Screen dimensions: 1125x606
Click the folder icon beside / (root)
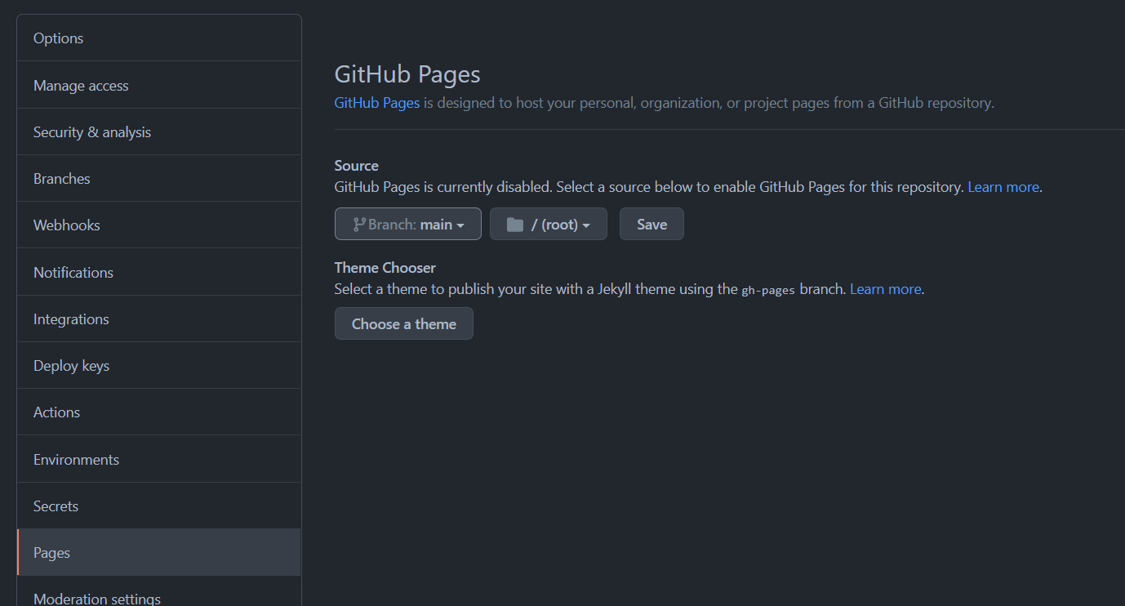(515, 225)
